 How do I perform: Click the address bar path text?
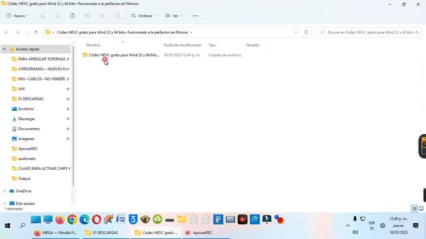coord(122,33)
